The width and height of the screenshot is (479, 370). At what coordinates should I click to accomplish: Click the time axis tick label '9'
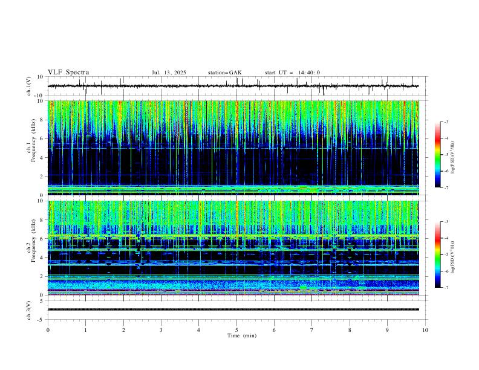(387, 330)
